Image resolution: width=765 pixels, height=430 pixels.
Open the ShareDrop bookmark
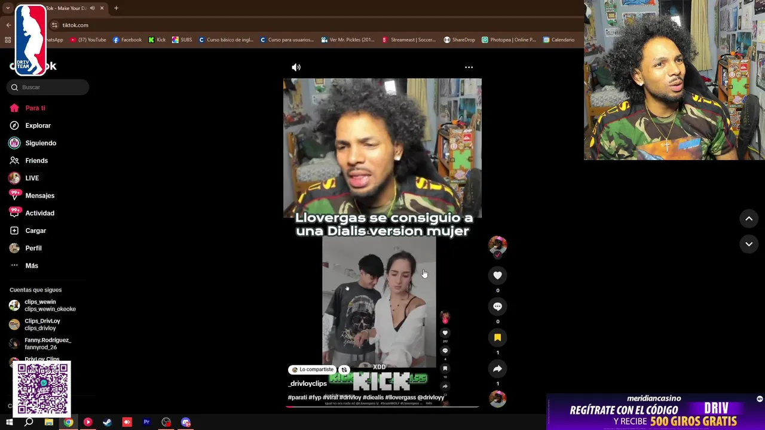459,40
